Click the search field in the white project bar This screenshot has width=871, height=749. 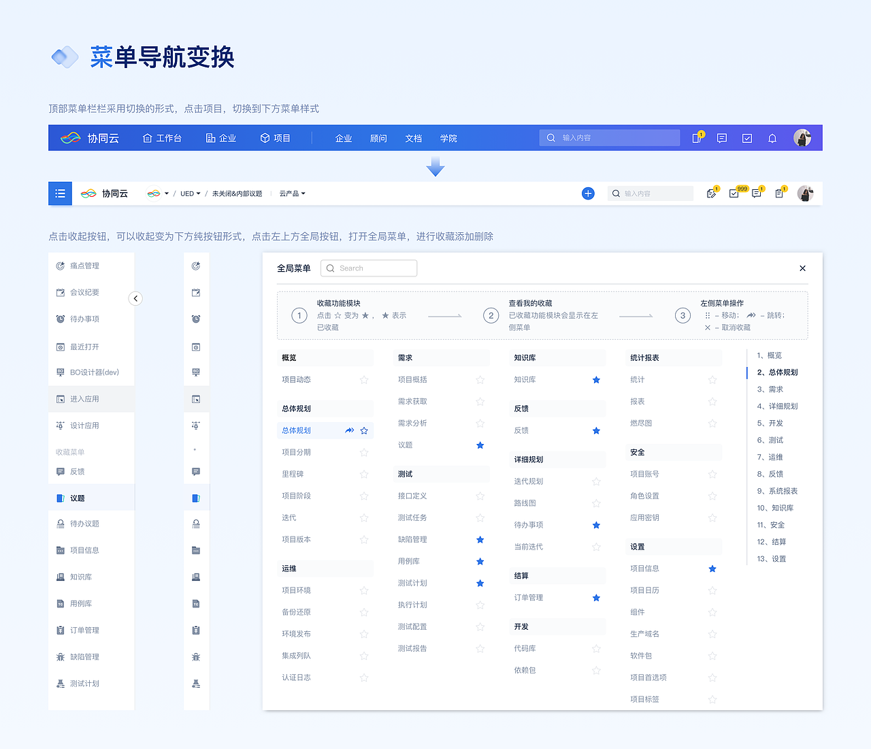click(x=651, y=193)
